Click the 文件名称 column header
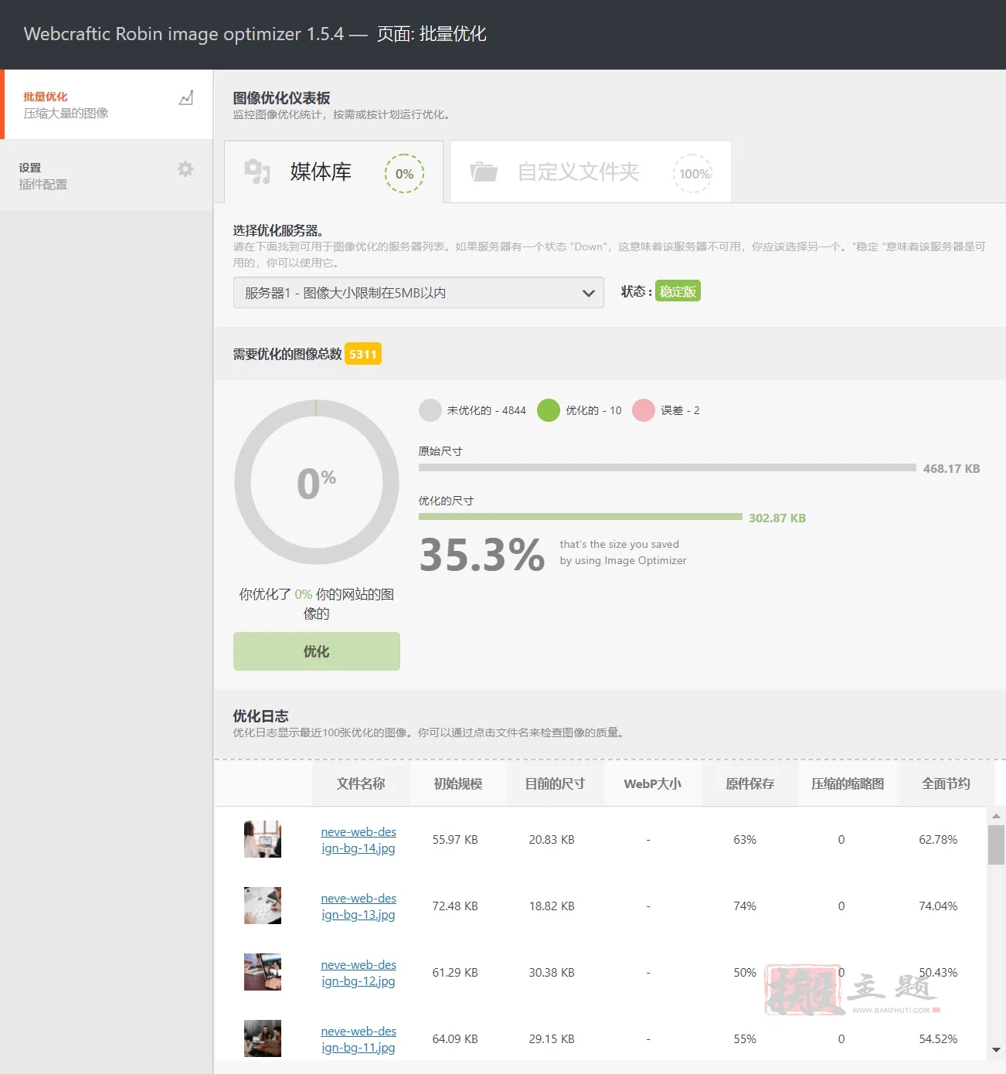Viewport: 1006px width, 1074px height. pos(361,783)
